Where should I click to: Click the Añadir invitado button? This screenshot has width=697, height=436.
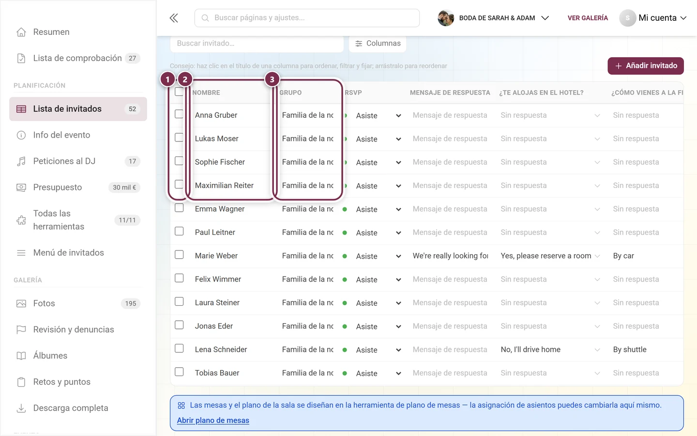646,66
